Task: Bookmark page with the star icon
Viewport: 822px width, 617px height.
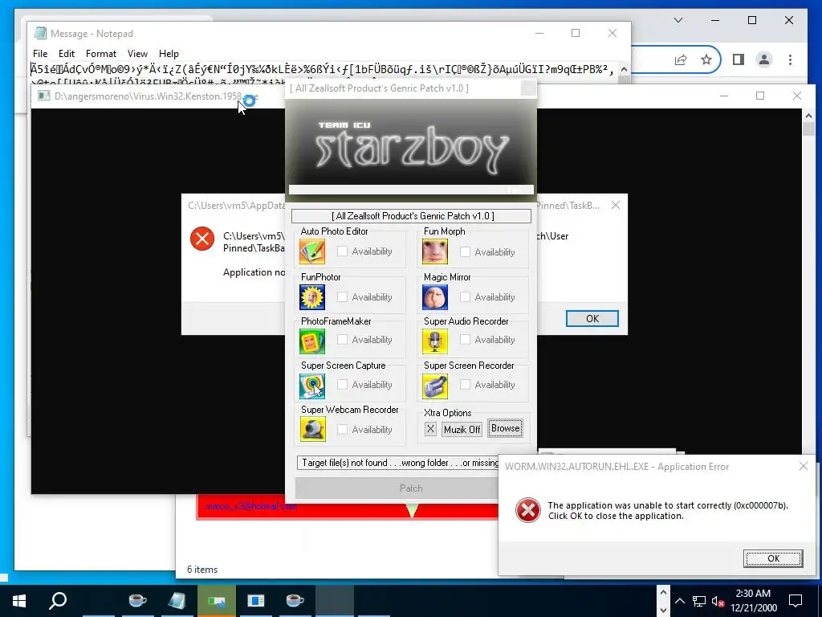Action: tap(706, 59)
